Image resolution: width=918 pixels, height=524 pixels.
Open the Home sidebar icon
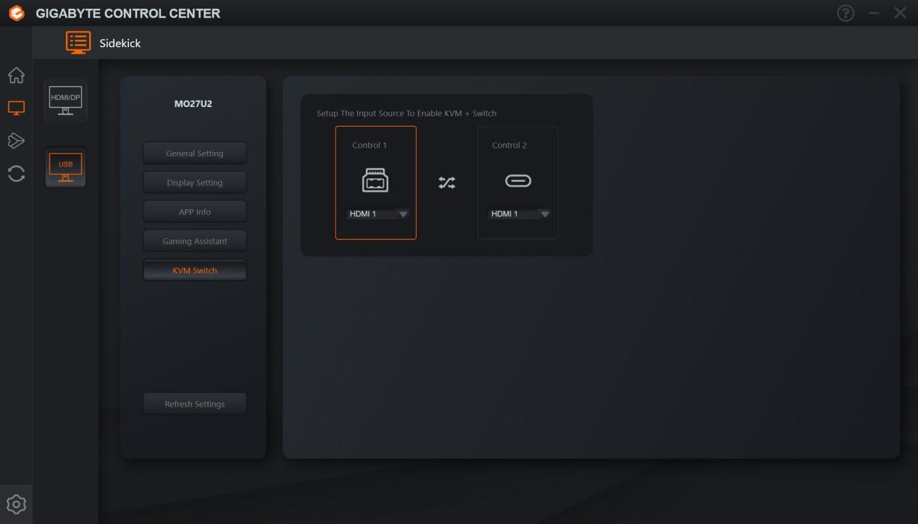pyautogui.click(x=16, y=75)
